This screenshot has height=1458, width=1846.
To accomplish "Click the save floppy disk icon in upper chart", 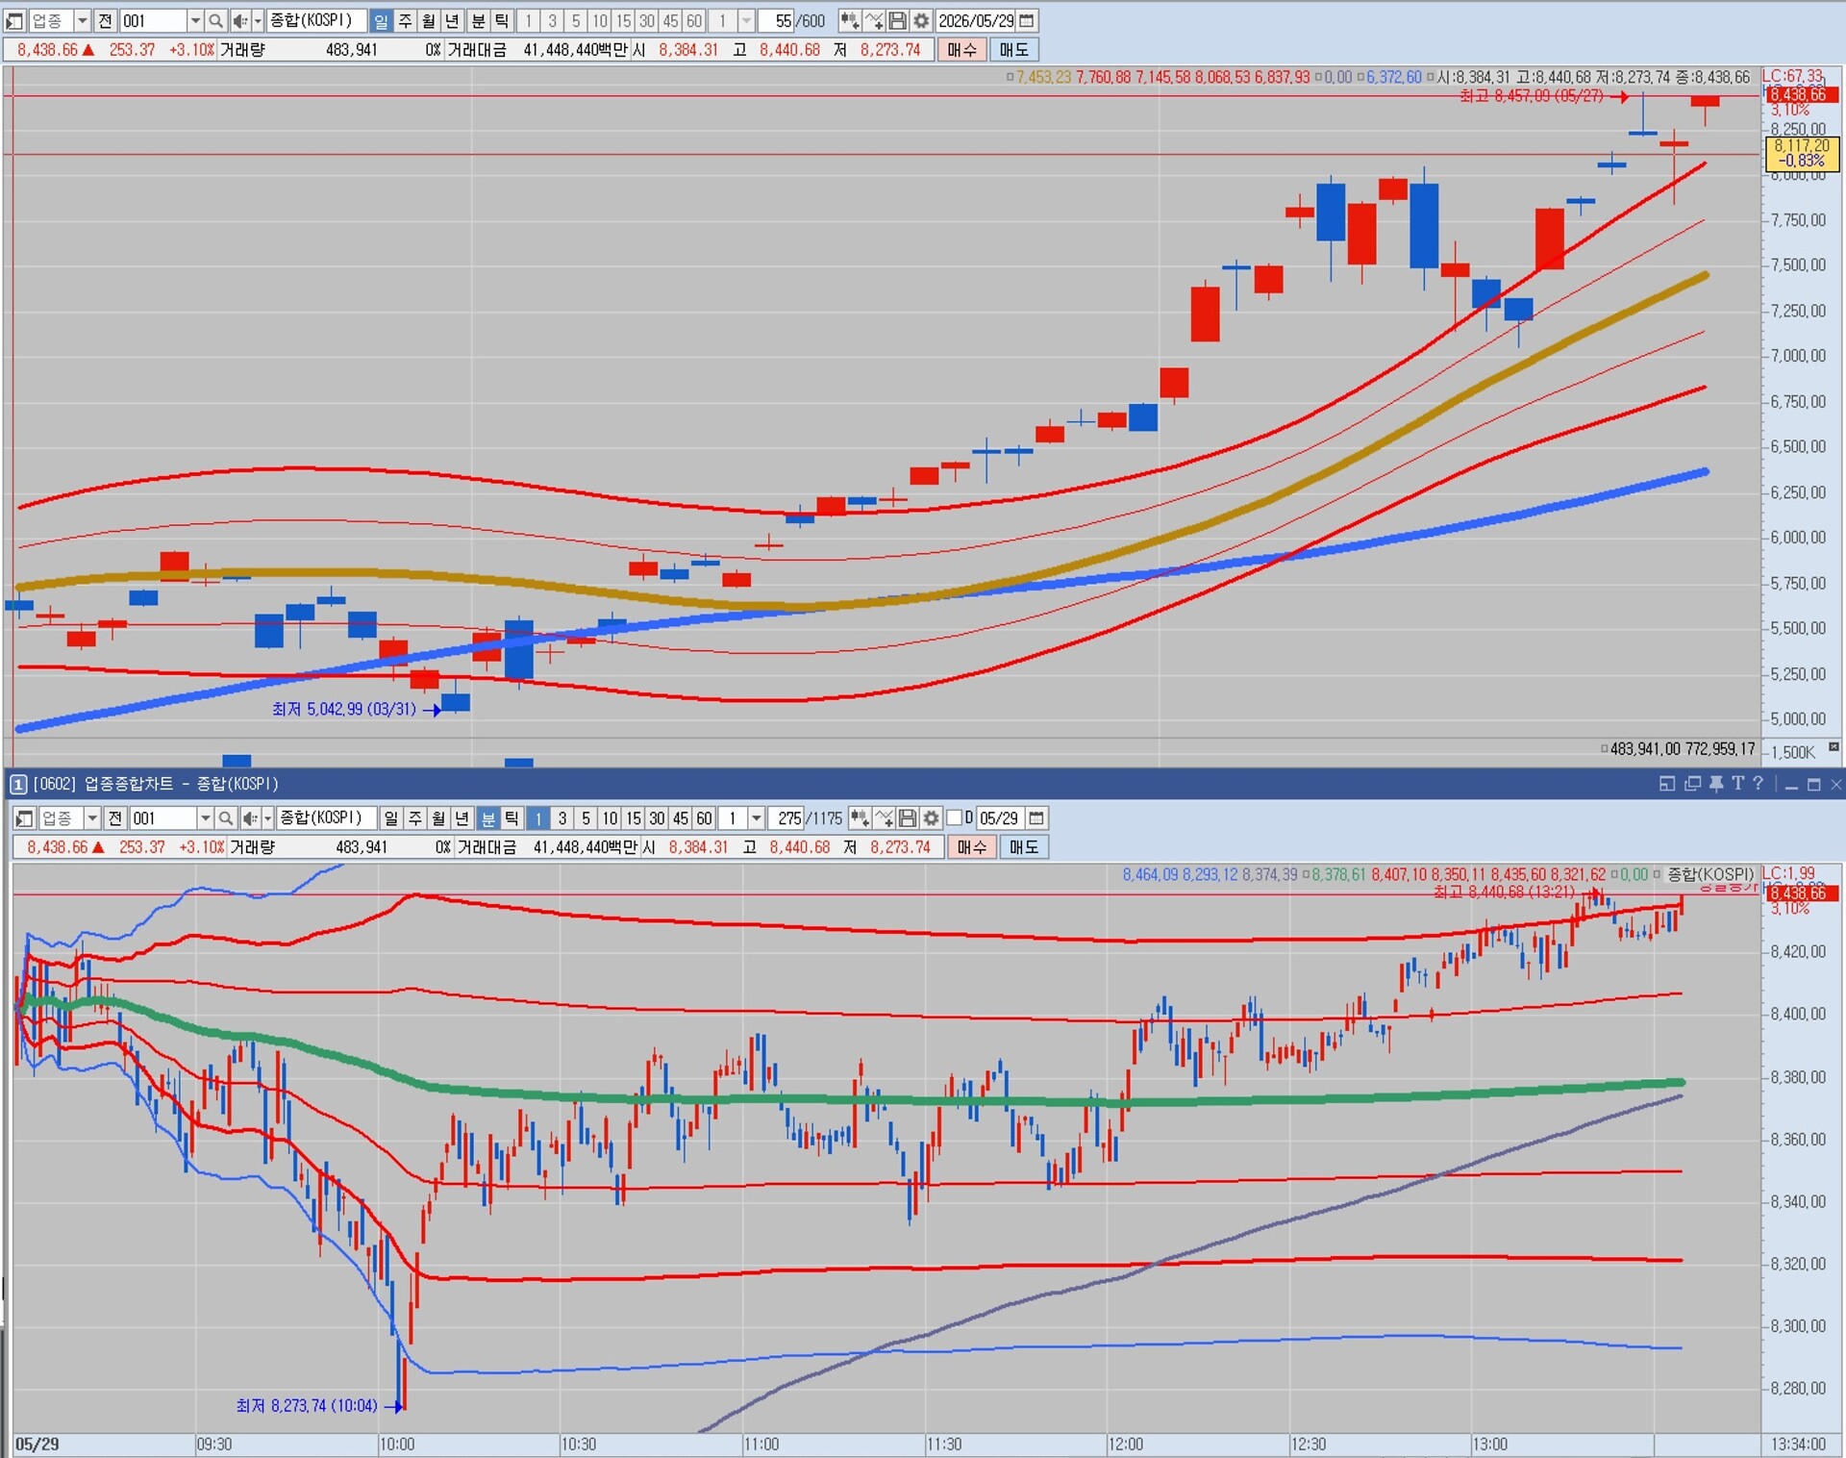I will (897, 20).
